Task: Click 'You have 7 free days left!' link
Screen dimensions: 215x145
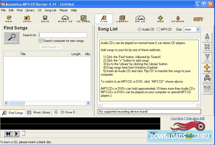Action: (x=187, y=118)
